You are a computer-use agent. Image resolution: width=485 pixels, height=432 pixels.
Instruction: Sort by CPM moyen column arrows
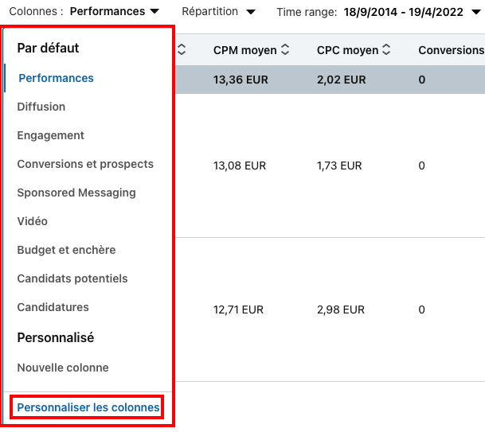click(x=285, y=50)
